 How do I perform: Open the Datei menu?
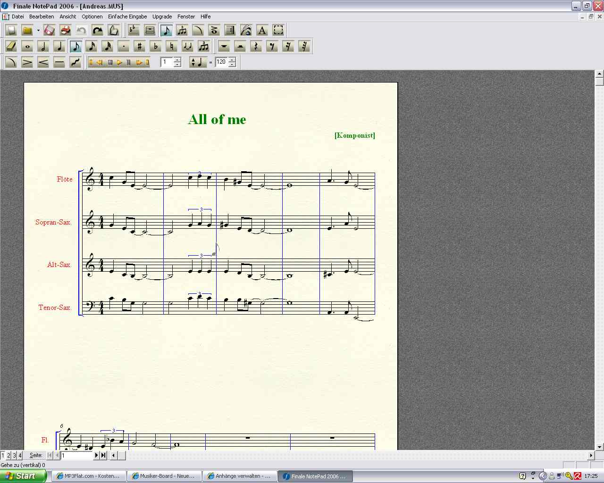point(17,17)
